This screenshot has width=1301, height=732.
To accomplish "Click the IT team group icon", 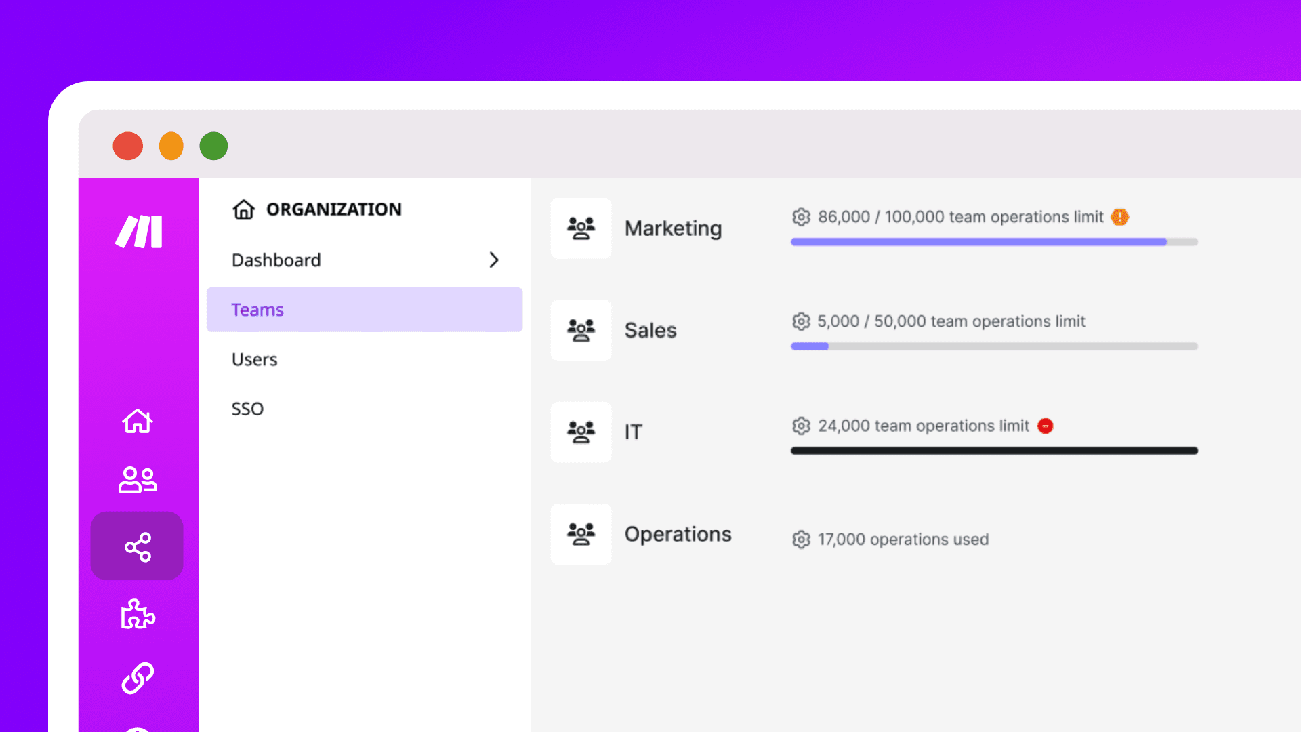I will pos(581,432).
